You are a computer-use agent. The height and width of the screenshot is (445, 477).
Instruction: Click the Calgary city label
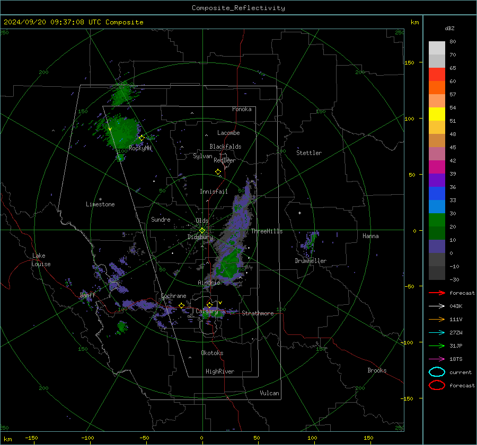point(207,311)
